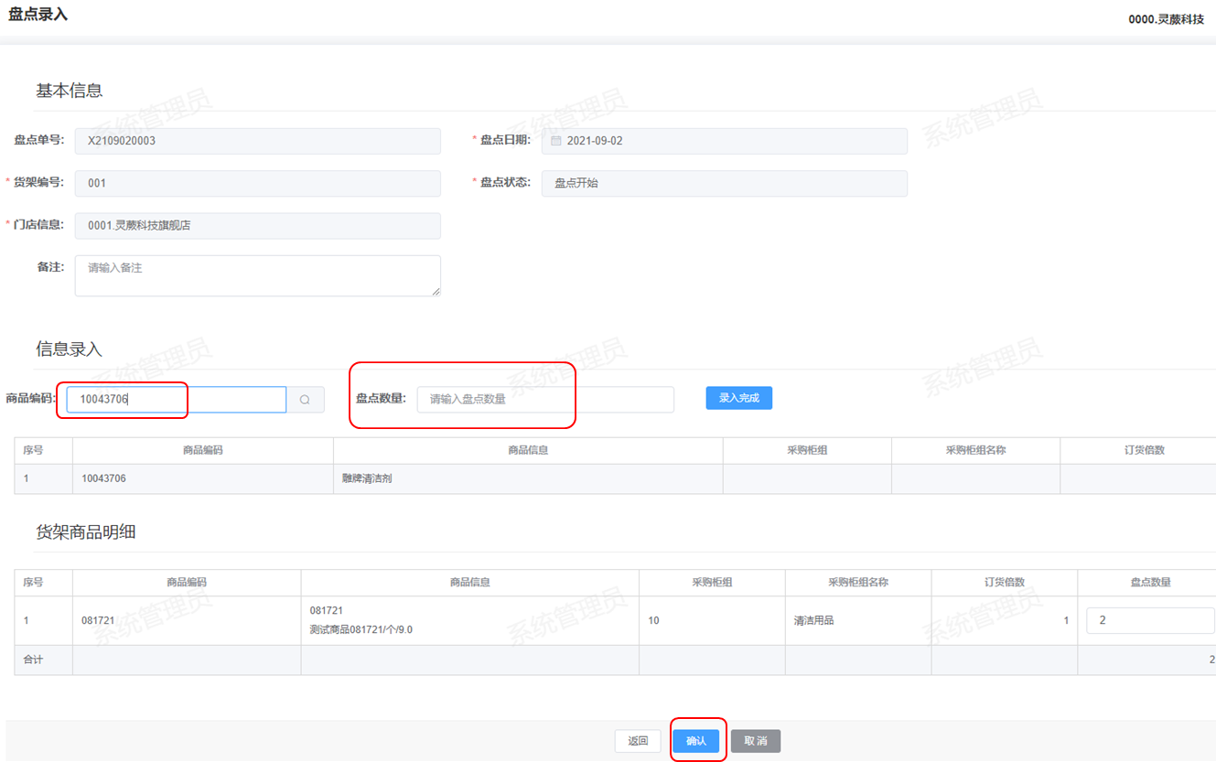The width and height of the screenshot is (1216, 762).
Task: Click the 货架商品明细 section heading
Action: (86, 532)
